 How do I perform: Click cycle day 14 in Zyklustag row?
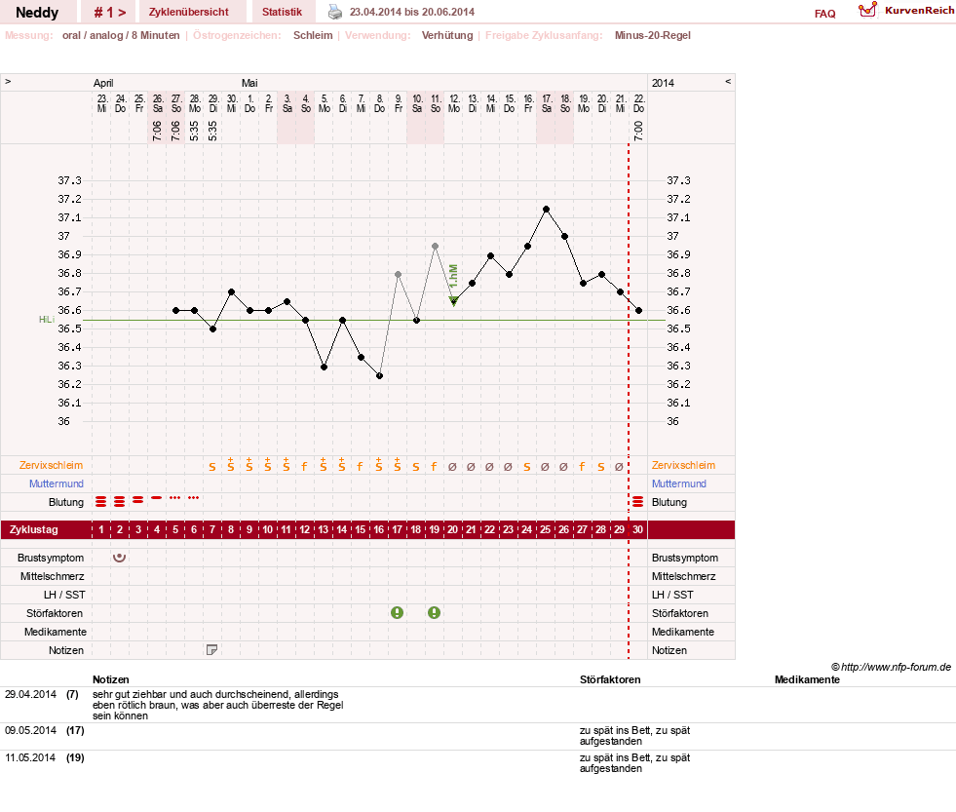341,529
